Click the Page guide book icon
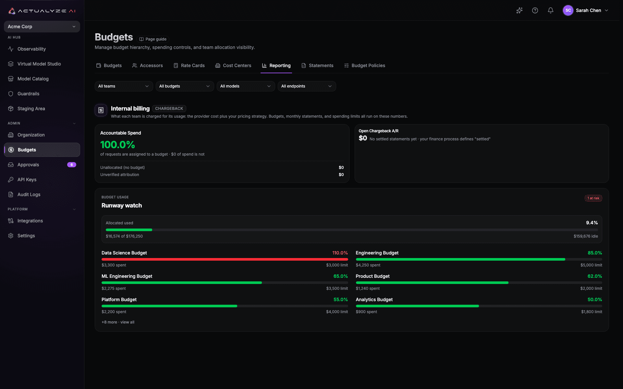623x389 pixels. click(141, 39)
